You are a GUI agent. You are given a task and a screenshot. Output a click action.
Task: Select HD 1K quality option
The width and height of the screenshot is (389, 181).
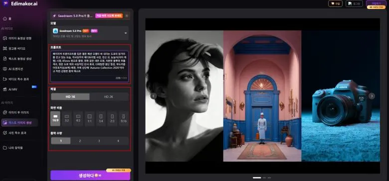(x=70, y=96)
